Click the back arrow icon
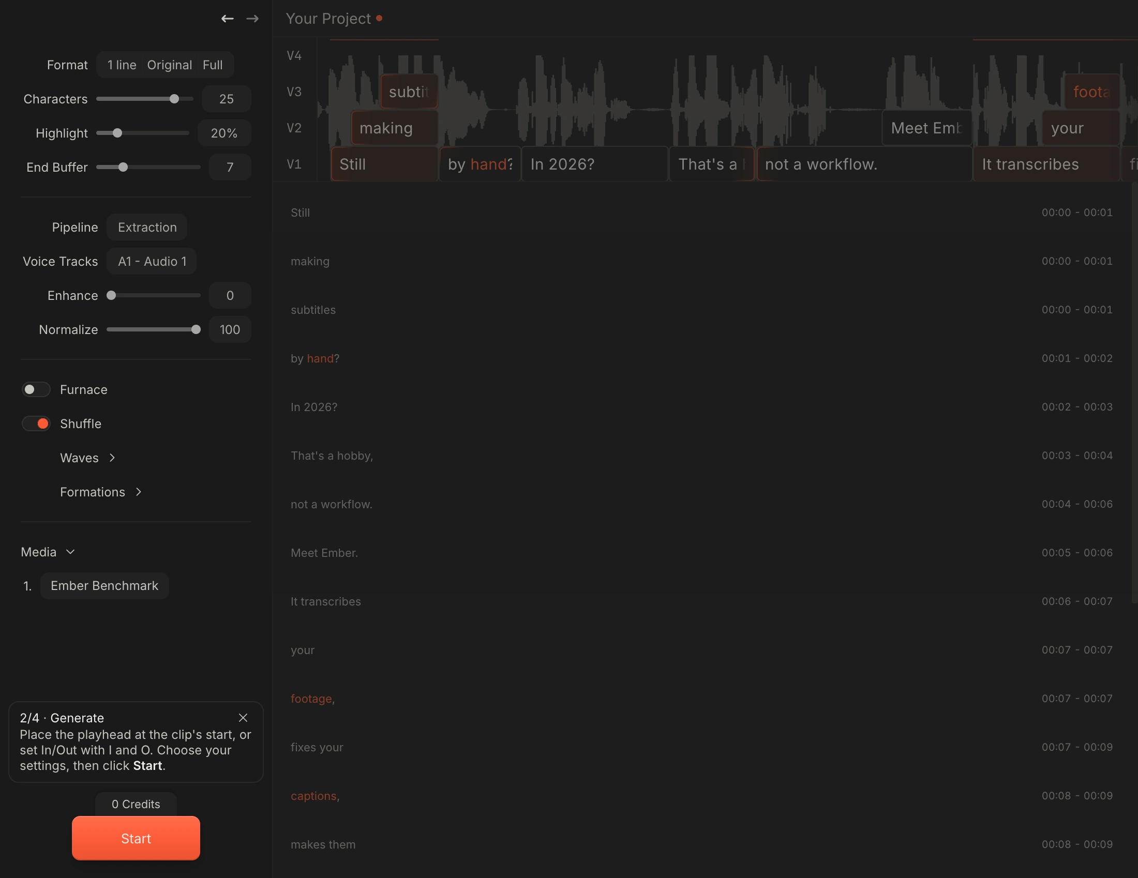1138x878 pixels. (227, 19)
